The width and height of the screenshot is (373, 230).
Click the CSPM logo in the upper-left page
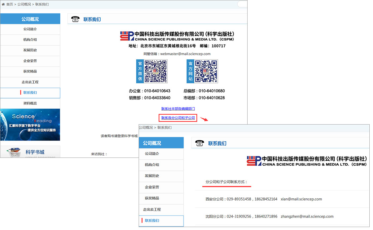pyautogui.click(x=127, y=36)
